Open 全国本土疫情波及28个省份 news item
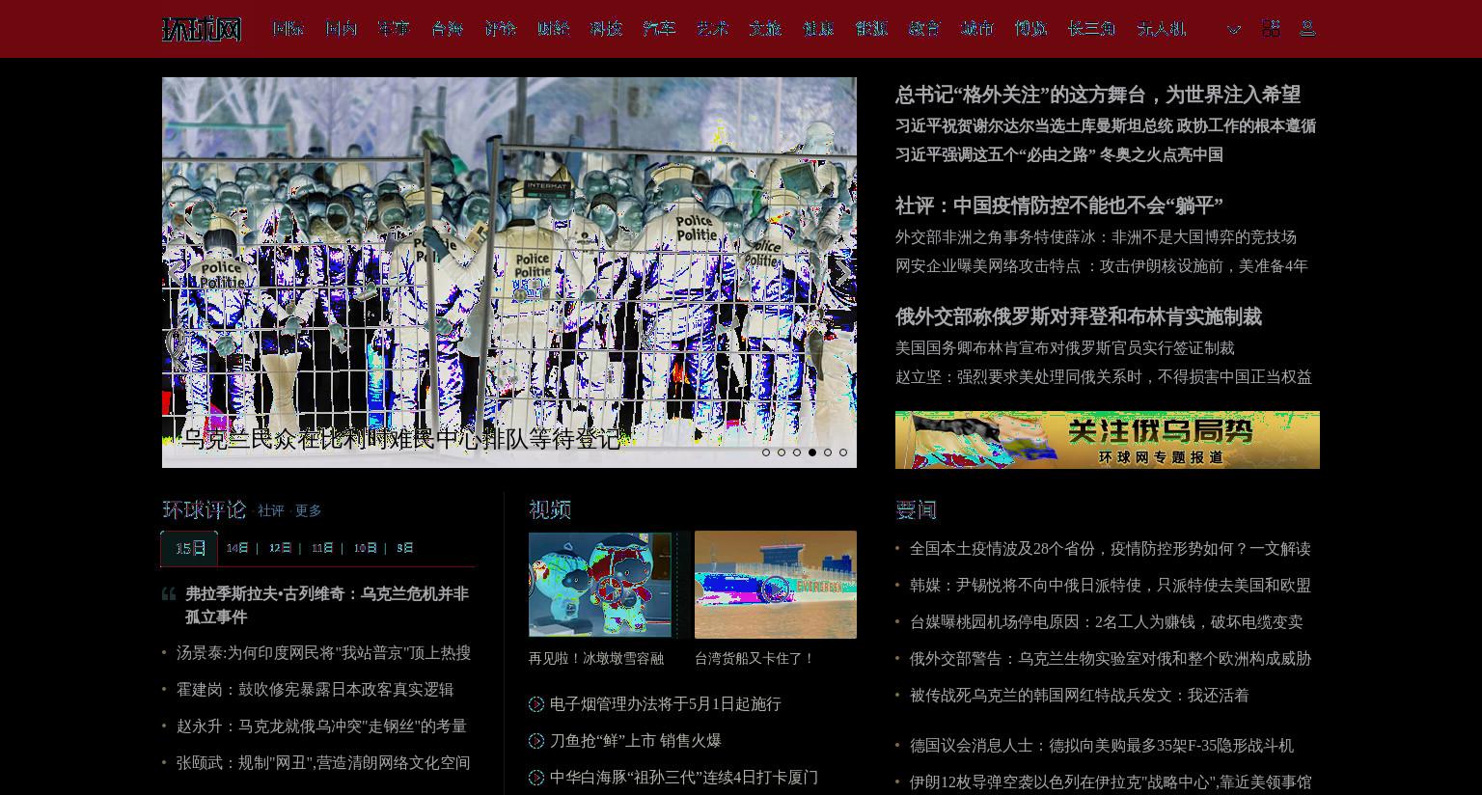 1111,549
